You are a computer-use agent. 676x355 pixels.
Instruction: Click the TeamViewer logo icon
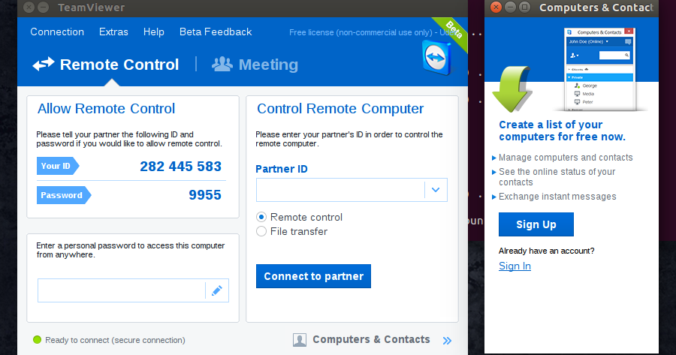tap(436, 57)
